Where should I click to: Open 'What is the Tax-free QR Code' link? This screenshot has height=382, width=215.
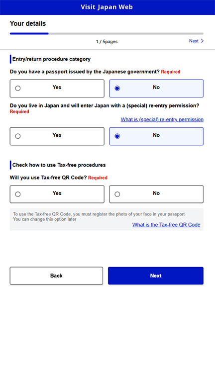[x=166, y=225]
